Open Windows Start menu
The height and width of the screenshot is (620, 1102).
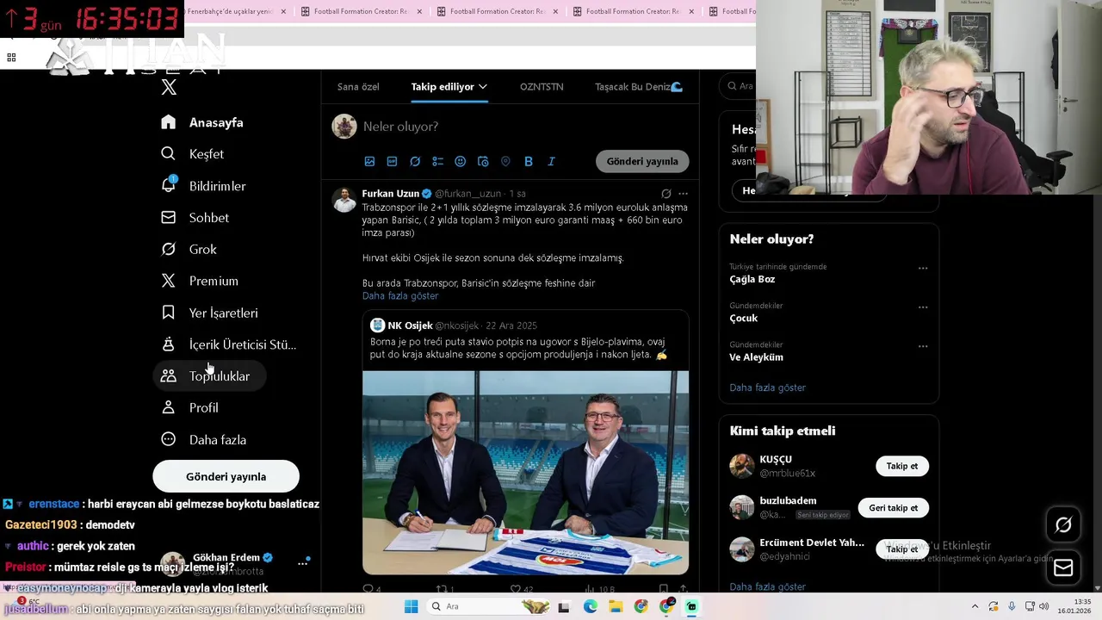(x=411, y=606)
